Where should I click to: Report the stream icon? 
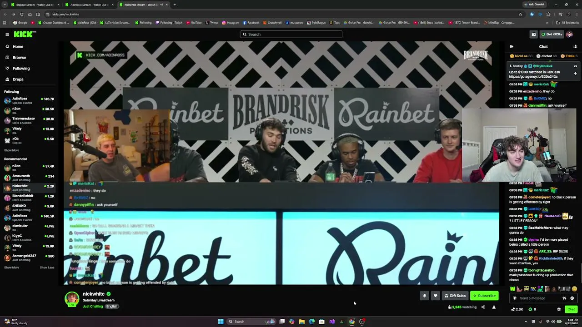(494, 307)
